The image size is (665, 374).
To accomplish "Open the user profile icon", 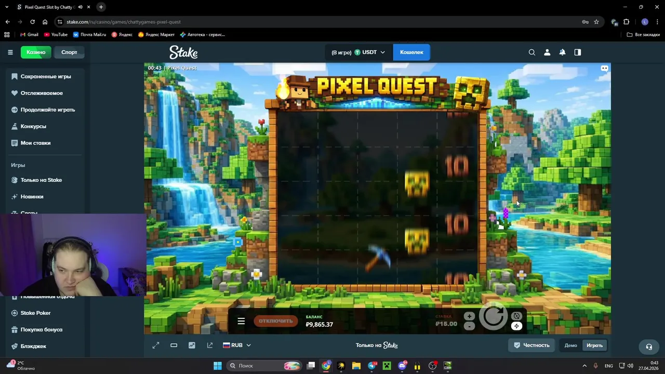I will coord(547,52).
